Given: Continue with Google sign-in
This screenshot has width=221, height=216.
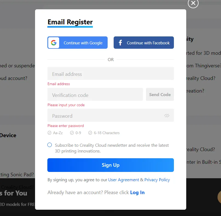Looking at the screenshot, I should 83,43.
